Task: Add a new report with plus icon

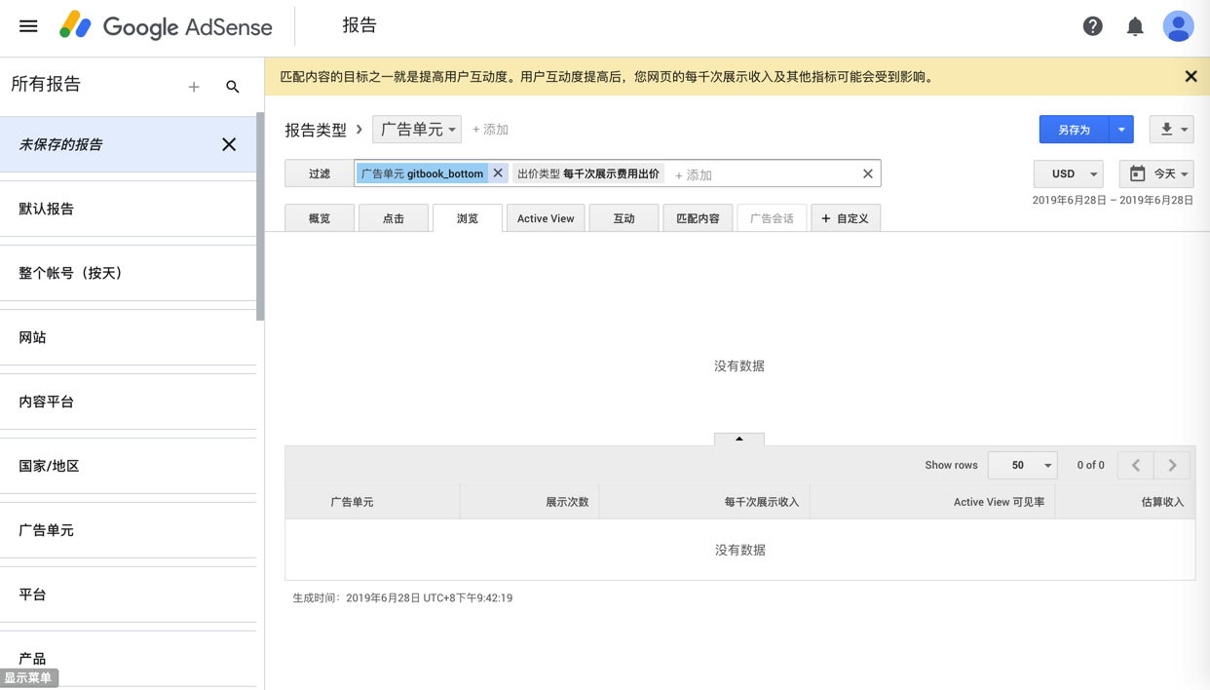Action: [x=194, y=87]
